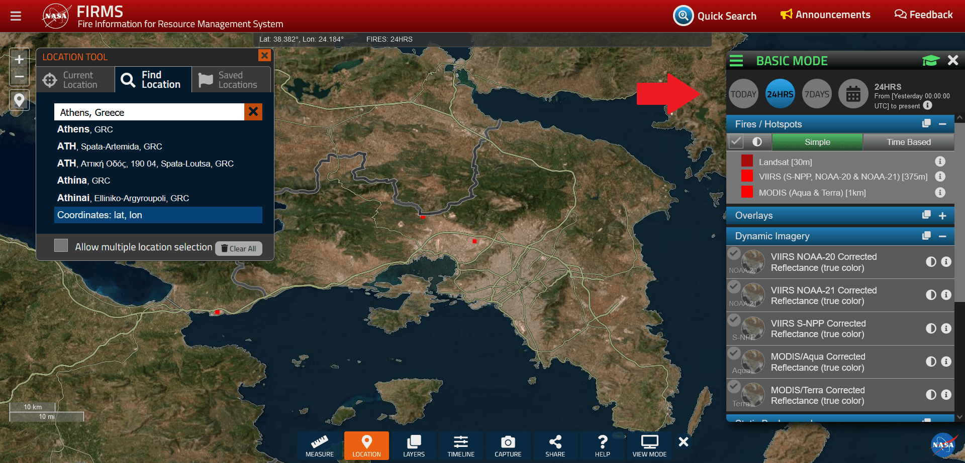Select the Time Based tab
Viewport: 965px width, 463px height.
pyautogui.click(x=908, y=142)
